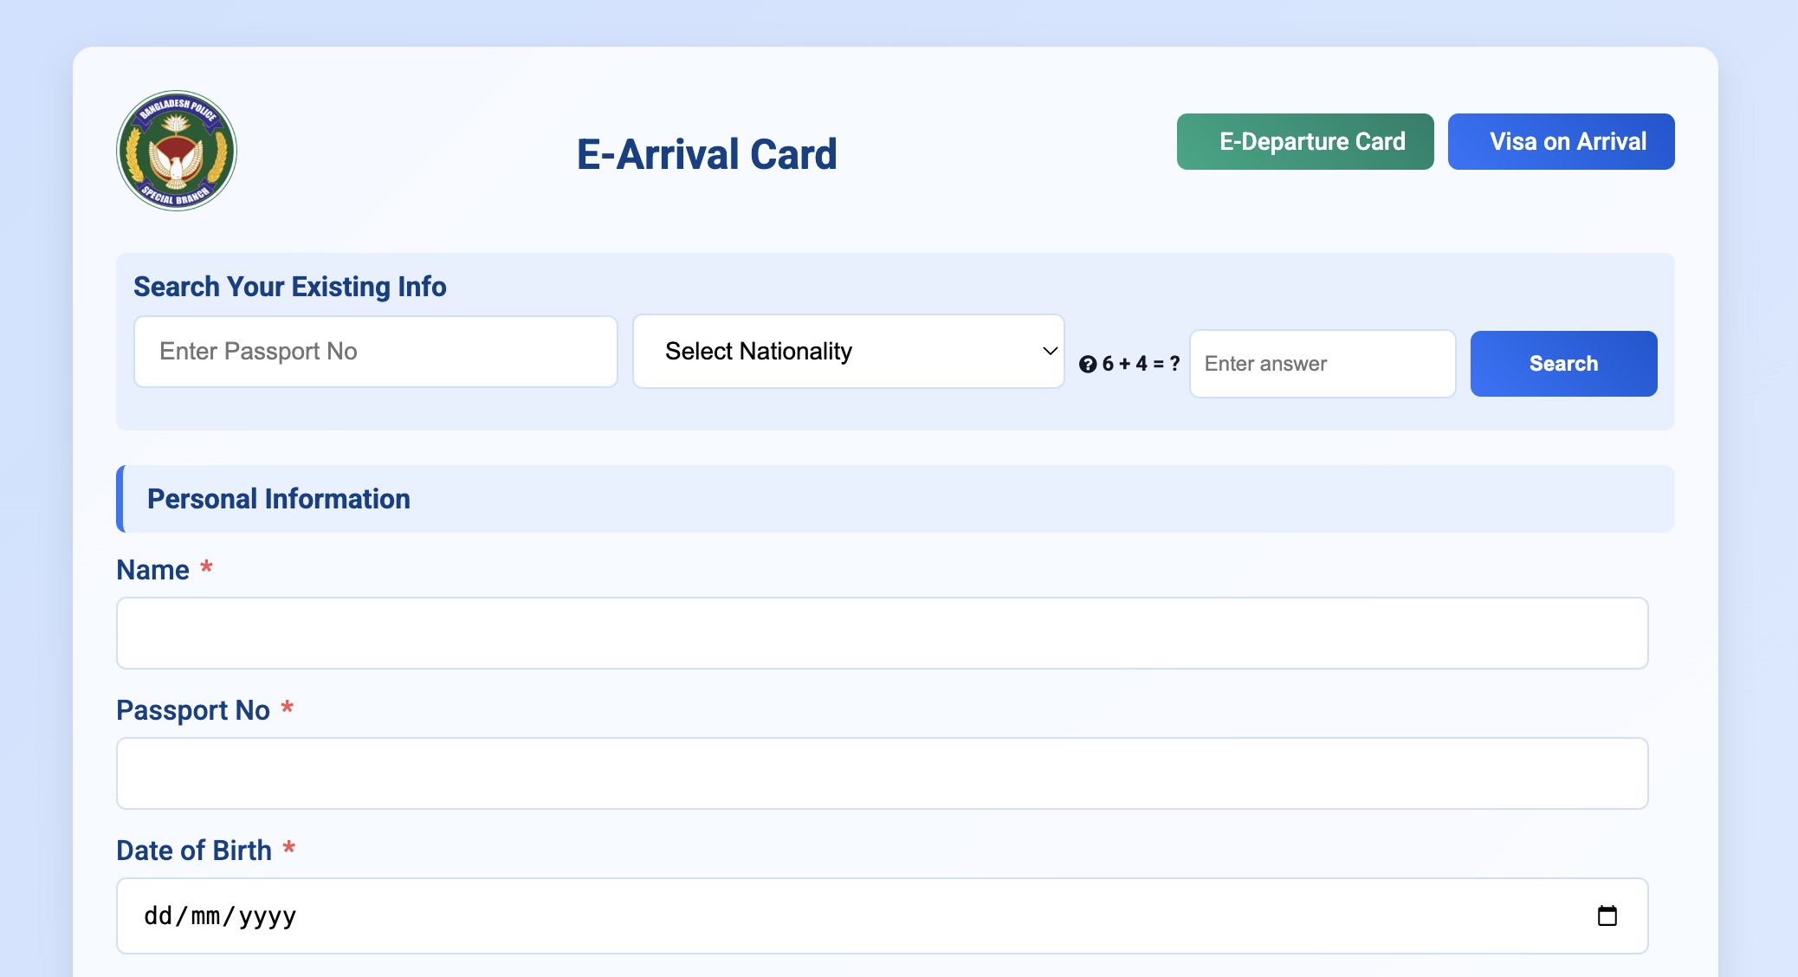Expand the Select Nationality dropdown
Viewport: 1798px width, 977px height.
(849, 351)
